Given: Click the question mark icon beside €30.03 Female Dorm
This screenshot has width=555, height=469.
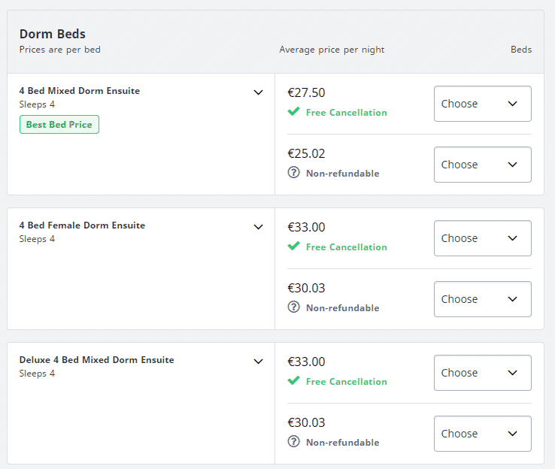Looking at the screenshot, I should coord(293,307).
